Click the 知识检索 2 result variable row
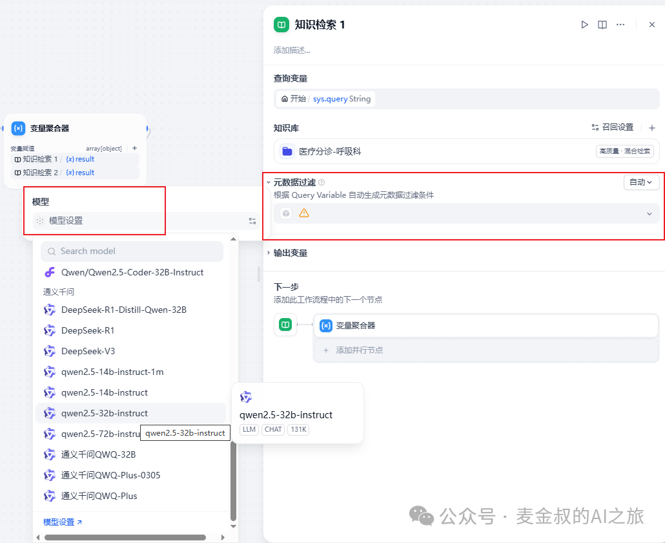 [x=75, y=173]
